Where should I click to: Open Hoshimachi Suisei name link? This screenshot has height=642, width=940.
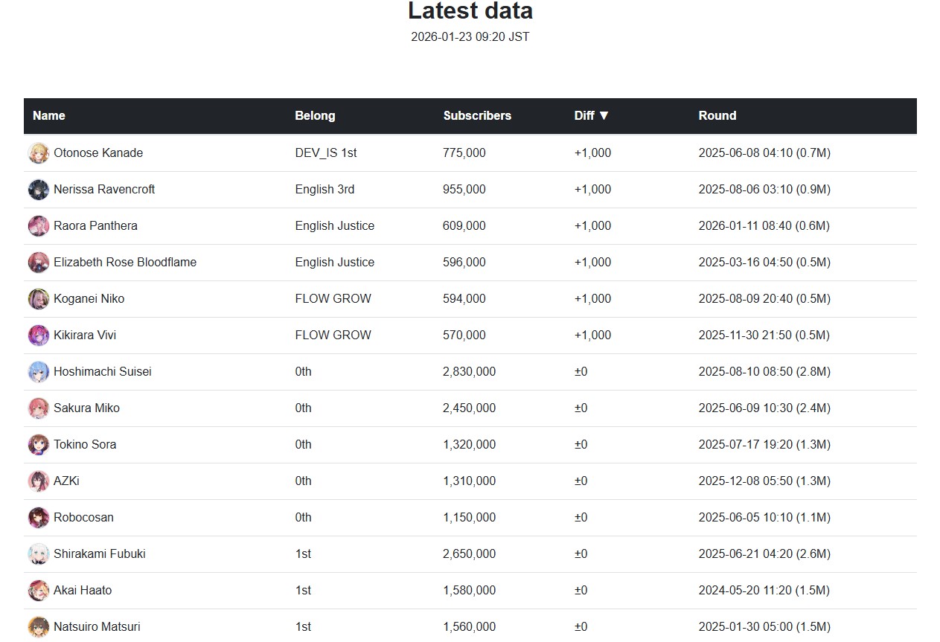(x=103, y=372)
